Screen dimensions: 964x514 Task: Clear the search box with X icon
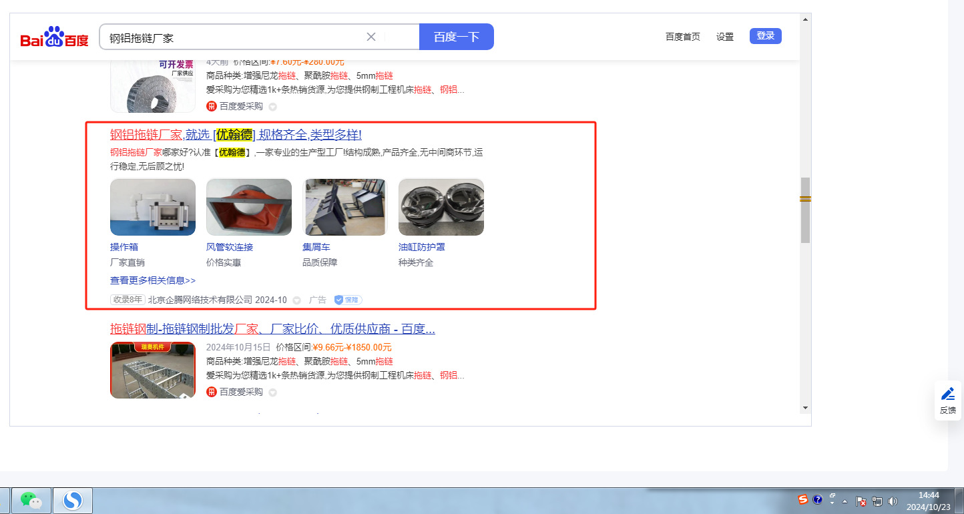tap(371, 37)
